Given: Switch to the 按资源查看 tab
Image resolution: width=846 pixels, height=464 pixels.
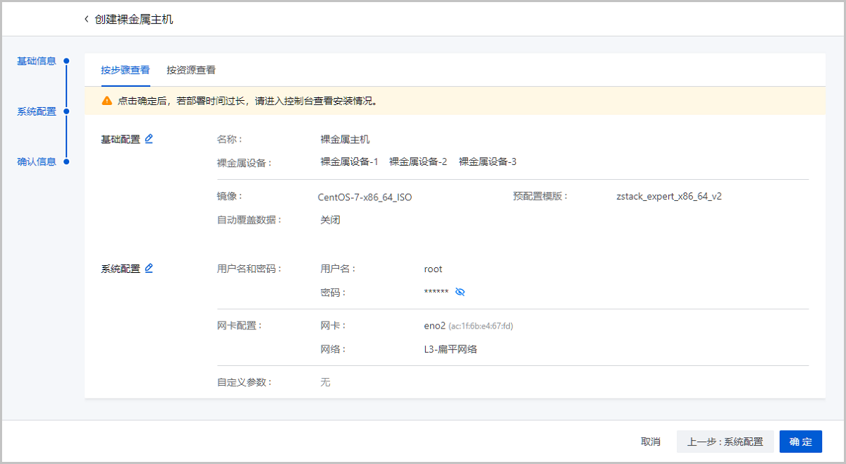Looking at the screenshot, I should pyautogui.click(x=191, y=71).
